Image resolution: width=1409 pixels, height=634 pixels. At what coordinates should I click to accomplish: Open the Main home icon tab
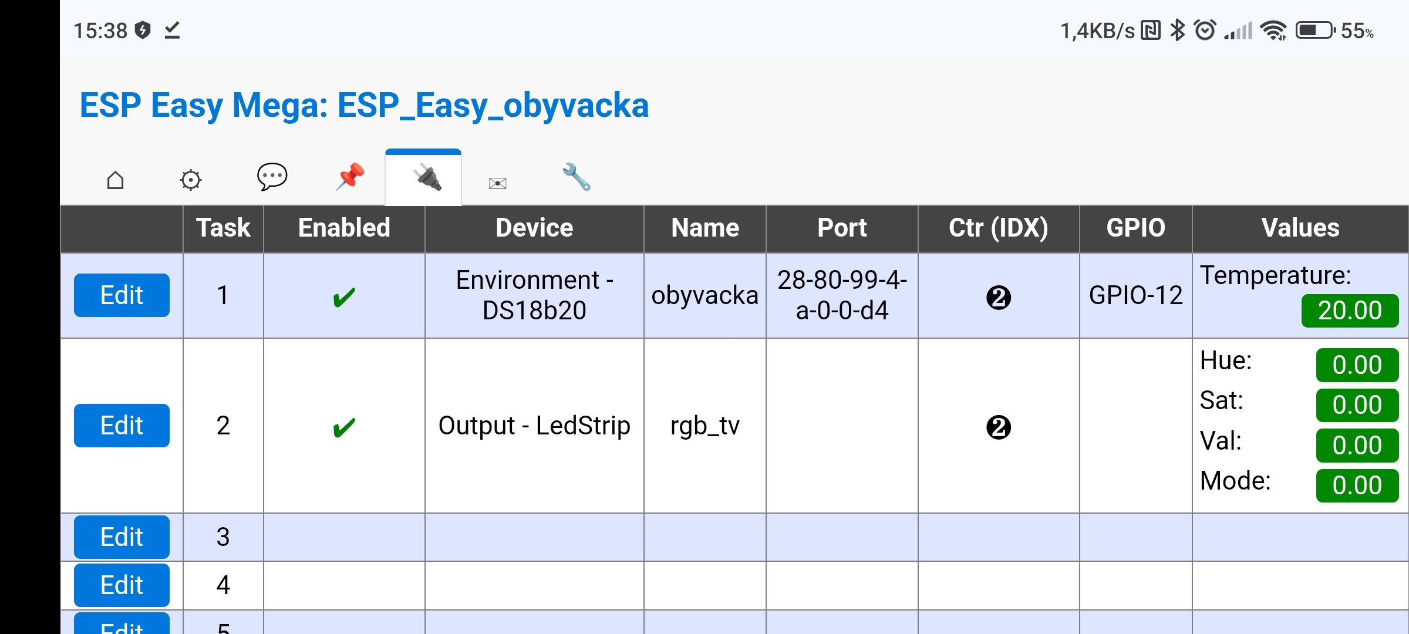[116, 180]
